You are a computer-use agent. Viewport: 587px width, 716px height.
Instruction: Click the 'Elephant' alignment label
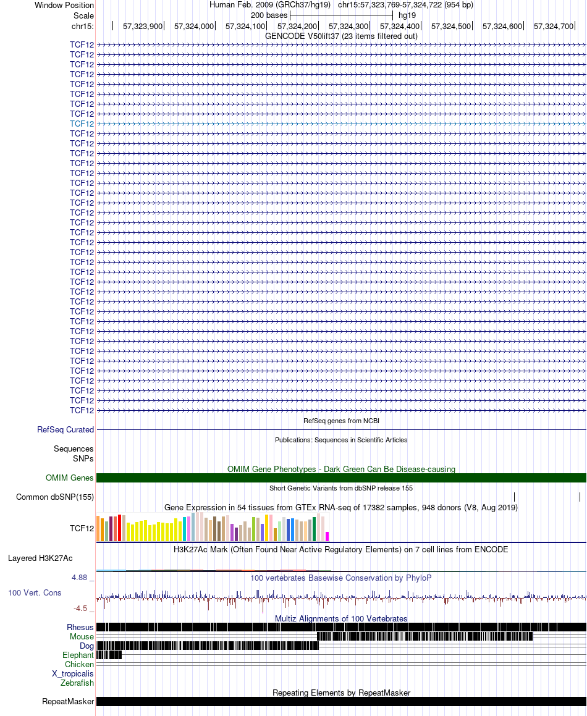pos(78,655)
